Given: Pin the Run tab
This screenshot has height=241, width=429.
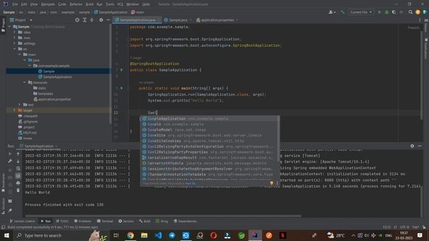Looking at the screenshot, I should 10,210.
